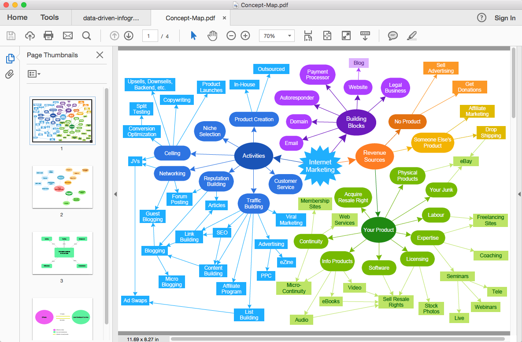522x342 pixels.
Task: Click the fit one full page icon
Action: 327,36
